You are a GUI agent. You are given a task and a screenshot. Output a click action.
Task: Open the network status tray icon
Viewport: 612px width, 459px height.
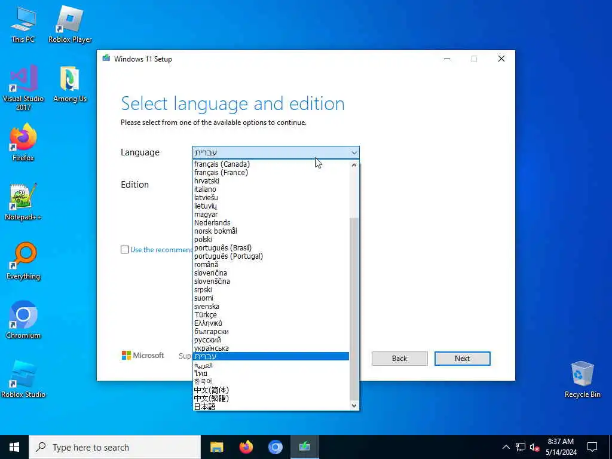pos(521,447)
